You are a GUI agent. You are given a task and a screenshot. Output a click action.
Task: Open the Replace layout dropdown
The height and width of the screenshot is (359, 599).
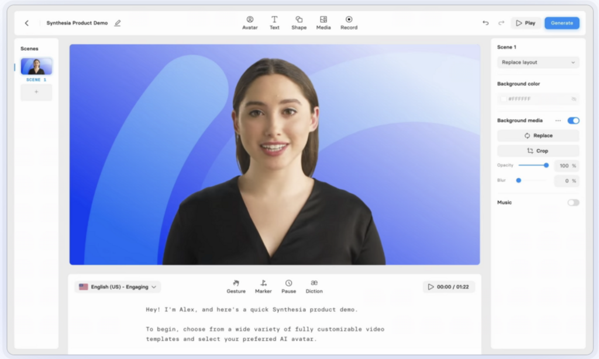point(538,62)
